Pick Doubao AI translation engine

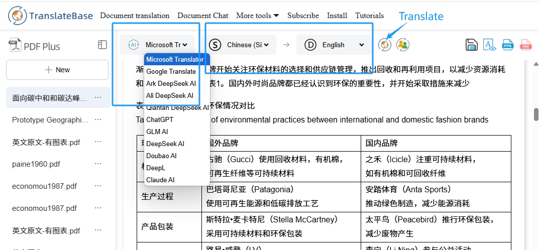point(177,156)
